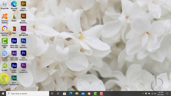
Task: Select the Google Chrome desktop shortcut
Action: point(5,80)
